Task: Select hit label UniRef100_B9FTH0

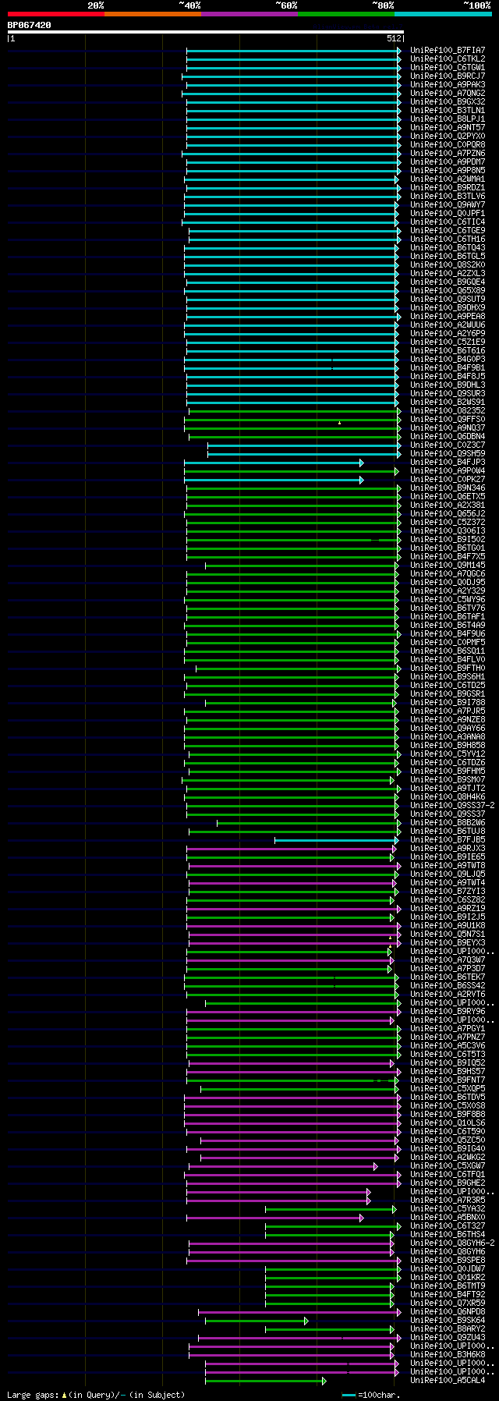Action: [x=448, y=669]
